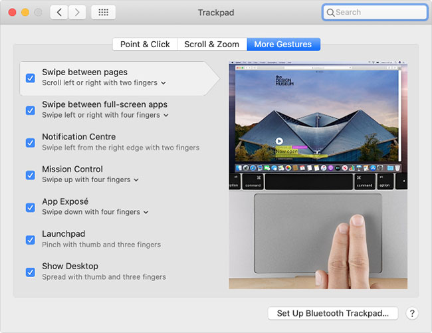
Task: Open help with the question mark button
Action: click(x=412, y=313)
